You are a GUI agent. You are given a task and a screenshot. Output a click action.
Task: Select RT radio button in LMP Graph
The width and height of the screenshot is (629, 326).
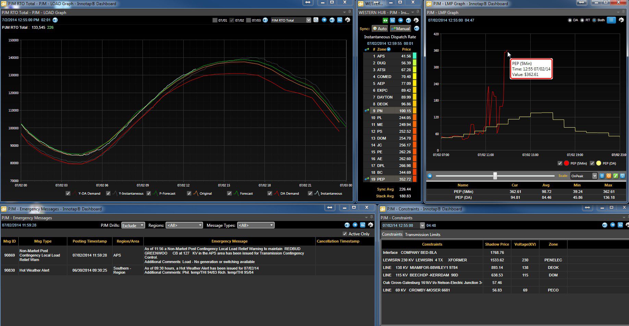coord(582,20)
